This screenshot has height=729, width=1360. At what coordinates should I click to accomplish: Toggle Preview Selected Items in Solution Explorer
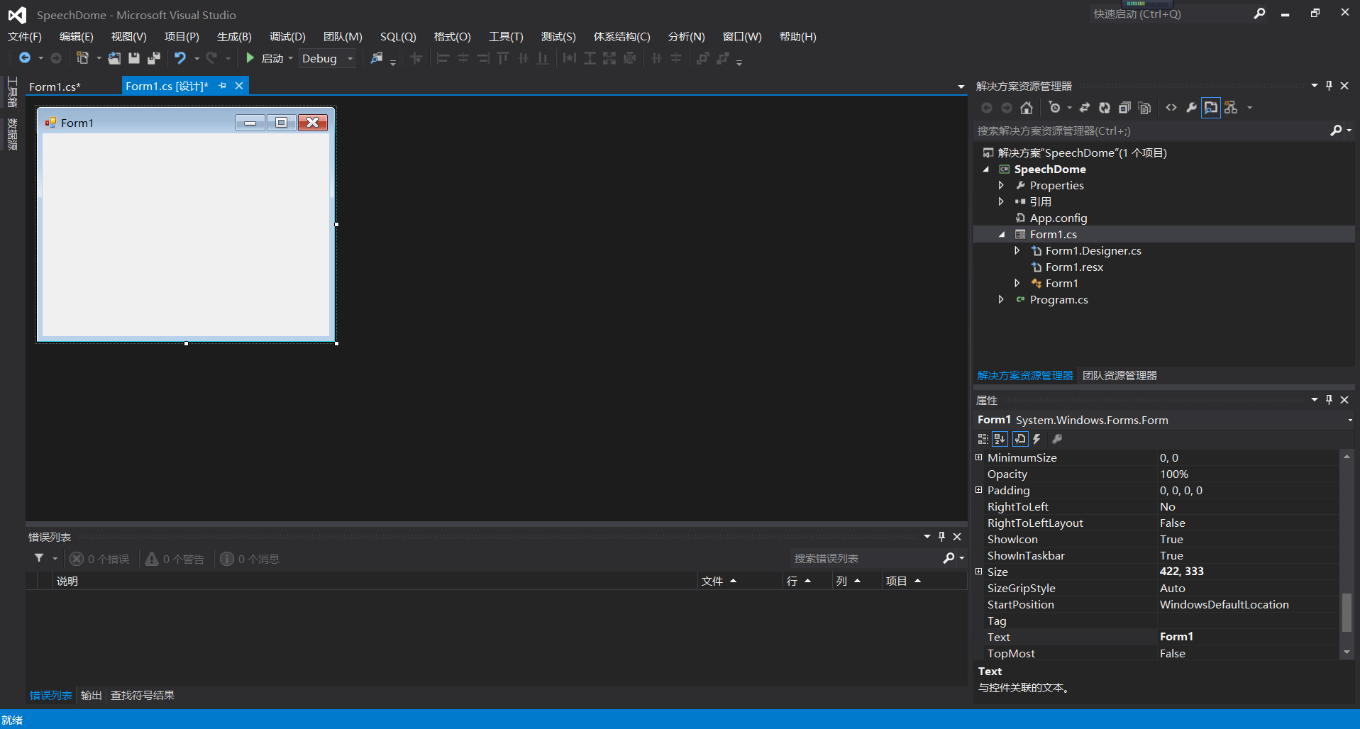[x=1212, y=108]
